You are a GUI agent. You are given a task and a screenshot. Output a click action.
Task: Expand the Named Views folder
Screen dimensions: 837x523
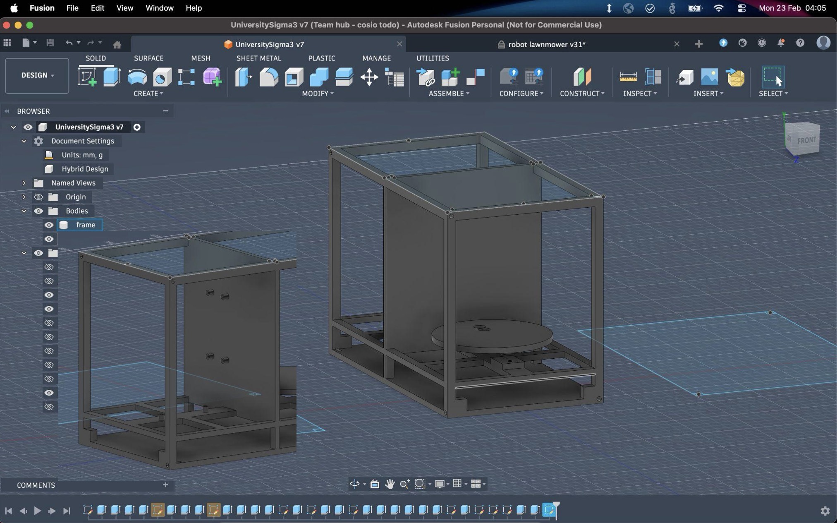(x=24, y=183)
